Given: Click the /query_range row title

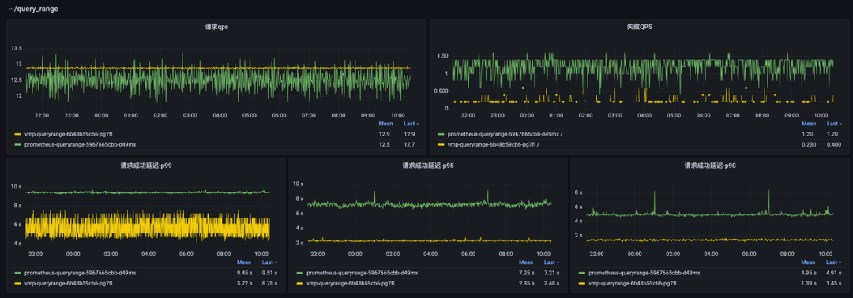Looking at the screenshot, I should [36, 9].
